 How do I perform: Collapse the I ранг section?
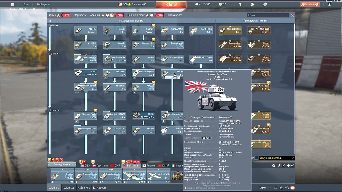53,25
